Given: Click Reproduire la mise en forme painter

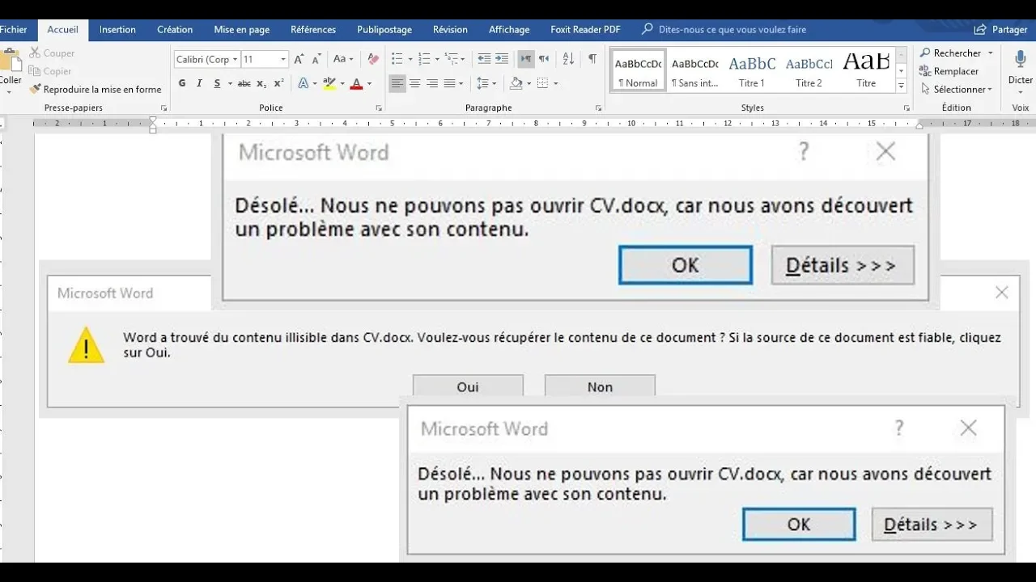Looking at the screenshot, I should [x=96, y=89].
